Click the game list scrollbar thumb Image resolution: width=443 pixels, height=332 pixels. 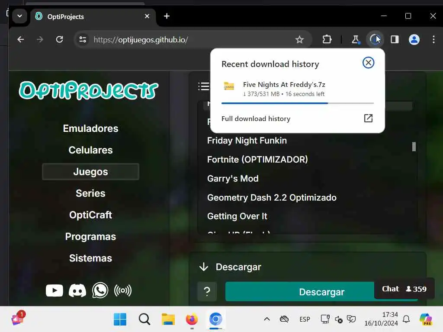click(x=414, y=147)
